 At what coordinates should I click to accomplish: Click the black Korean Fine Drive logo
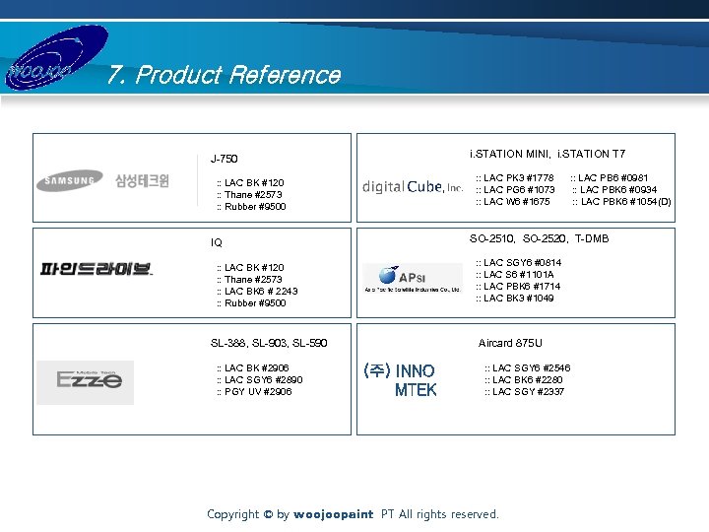(x=97, y=269)
